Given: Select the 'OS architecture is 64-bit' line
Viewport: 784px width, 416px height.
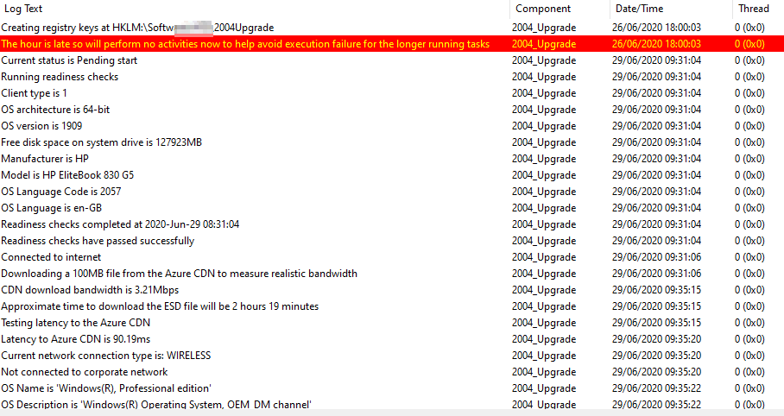Looking at the screenshot, I should coord(55,110).
